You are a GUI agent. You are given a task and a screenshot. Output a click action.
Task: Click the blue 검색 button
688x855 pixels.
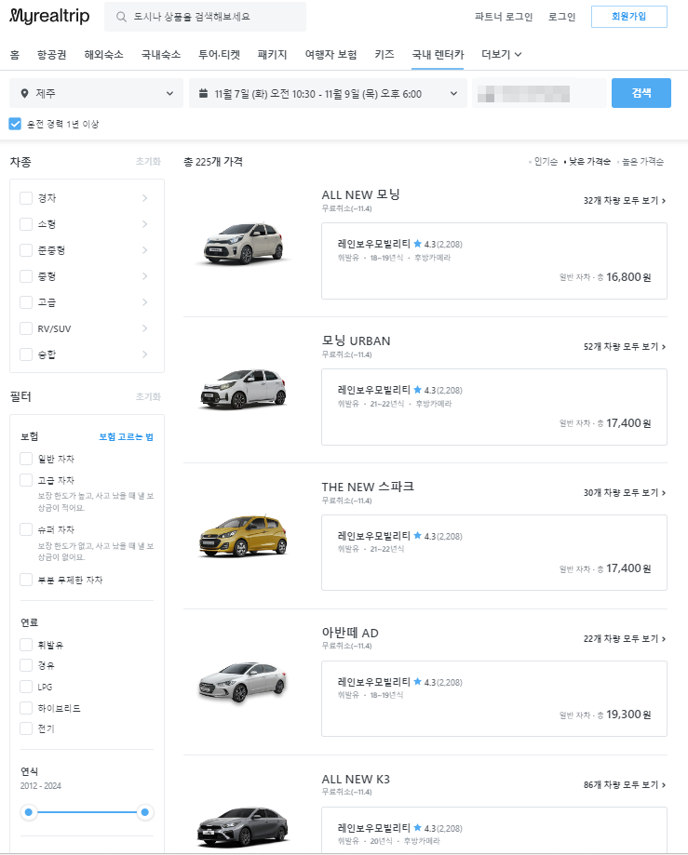(x=641, y=93)
